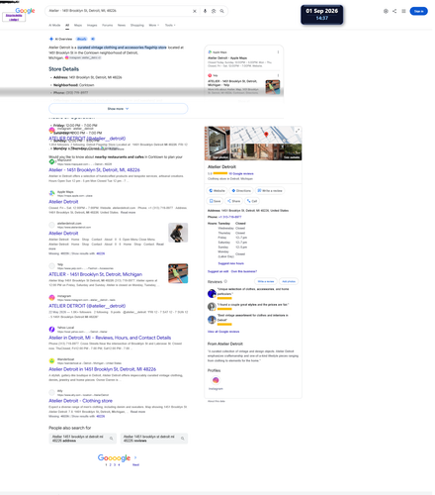The width and height of the screenshot is (435, 495).
Task: Open the 'See photos' storefront thumbnail
Action: pyautogui.click(x=217, y=144)
